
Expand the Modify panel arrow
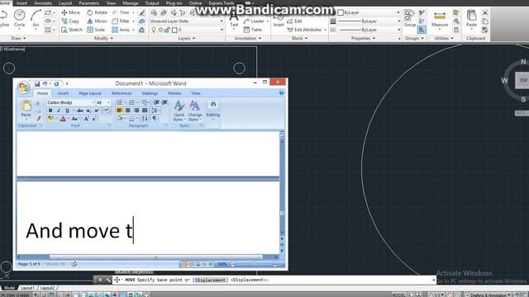click(112, 39)
